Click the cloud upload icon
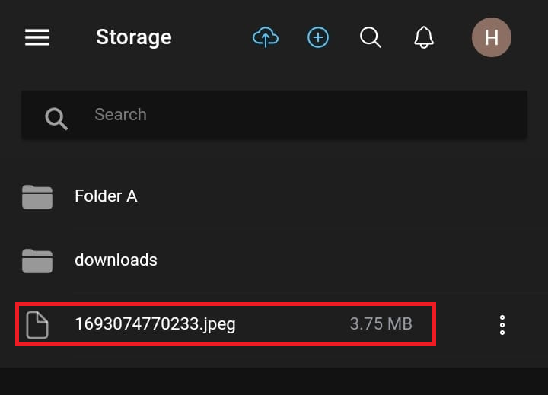 click(265, 37)
